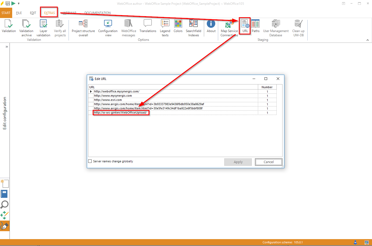Switch to the DOCUMENTATION tab
Viewport: 372px width, 246px height.
[97, 13]
